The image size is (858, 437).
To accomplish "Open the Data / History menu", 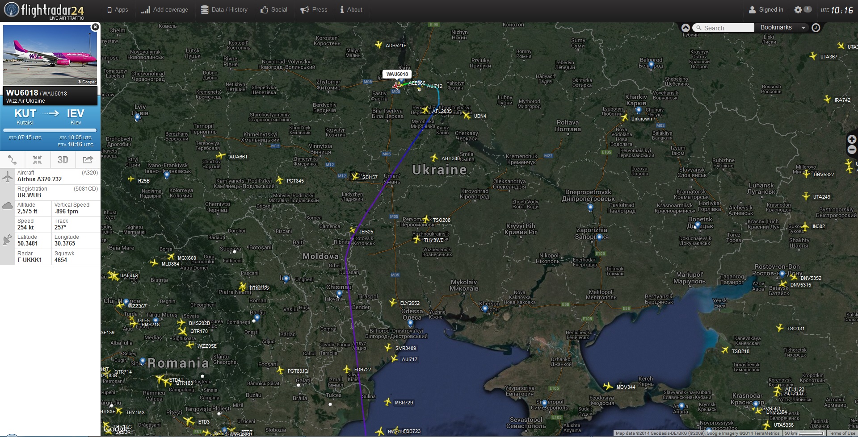I will pos(224,9).
